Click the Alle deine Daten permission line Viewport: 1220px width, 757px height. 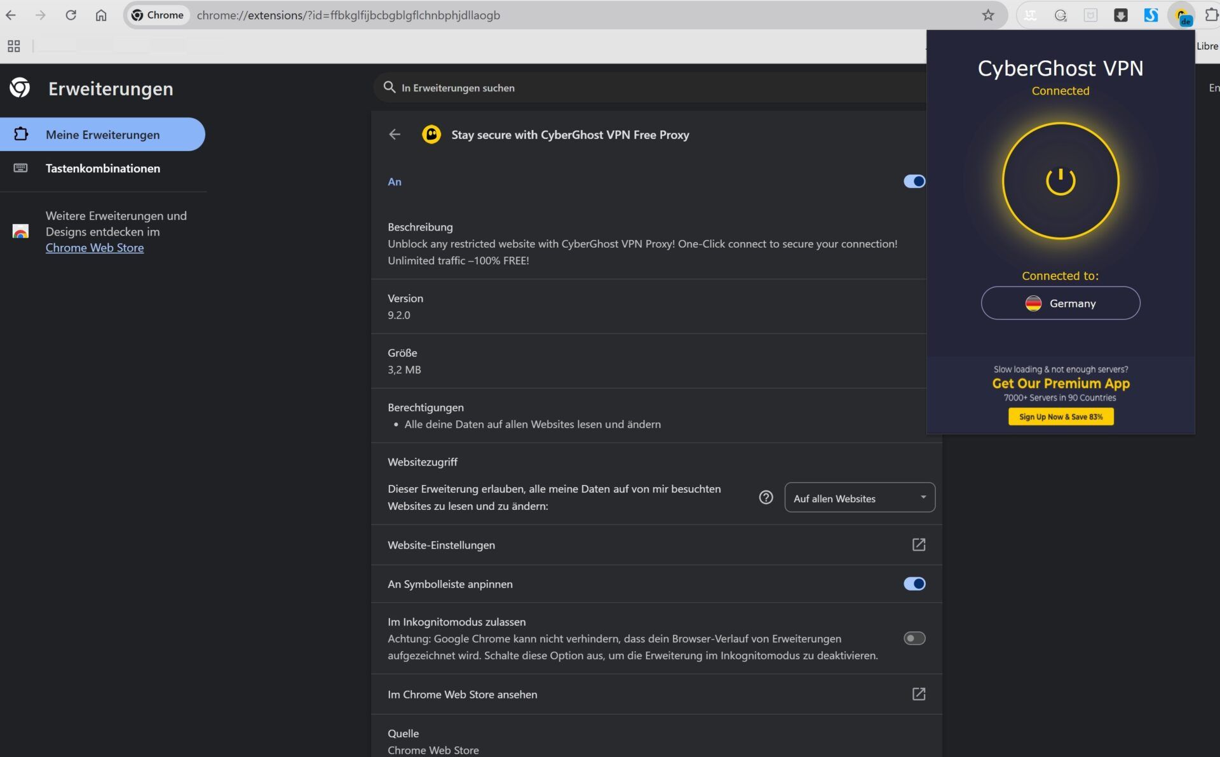pyautogui.click(x=532, y=424)
